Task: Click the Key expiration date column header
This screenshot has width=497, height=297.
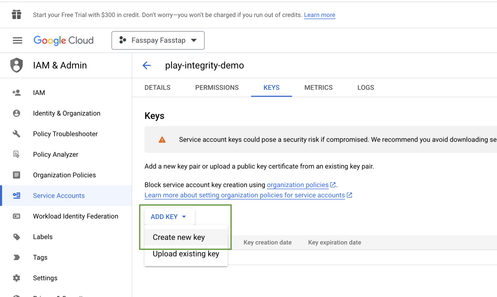Action: tap(334, 243)
